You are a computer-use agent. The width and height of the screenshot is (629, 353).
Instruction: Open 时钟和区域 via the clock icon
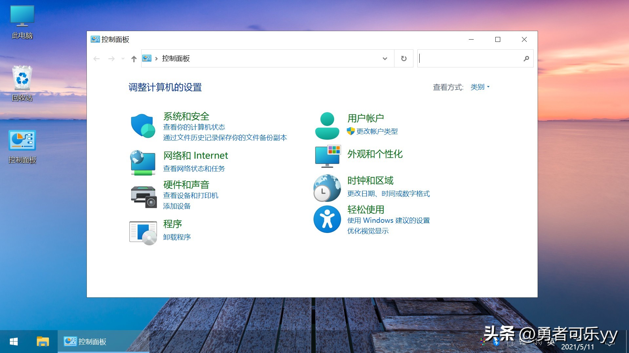tap(327, 188)
